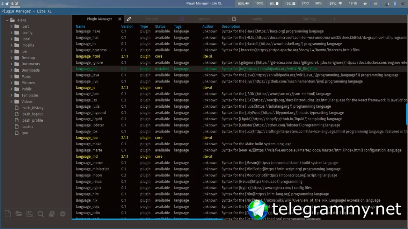The image size is (408, 229).
Task: Sort by the Name column header
Action: tap(80, 26)
